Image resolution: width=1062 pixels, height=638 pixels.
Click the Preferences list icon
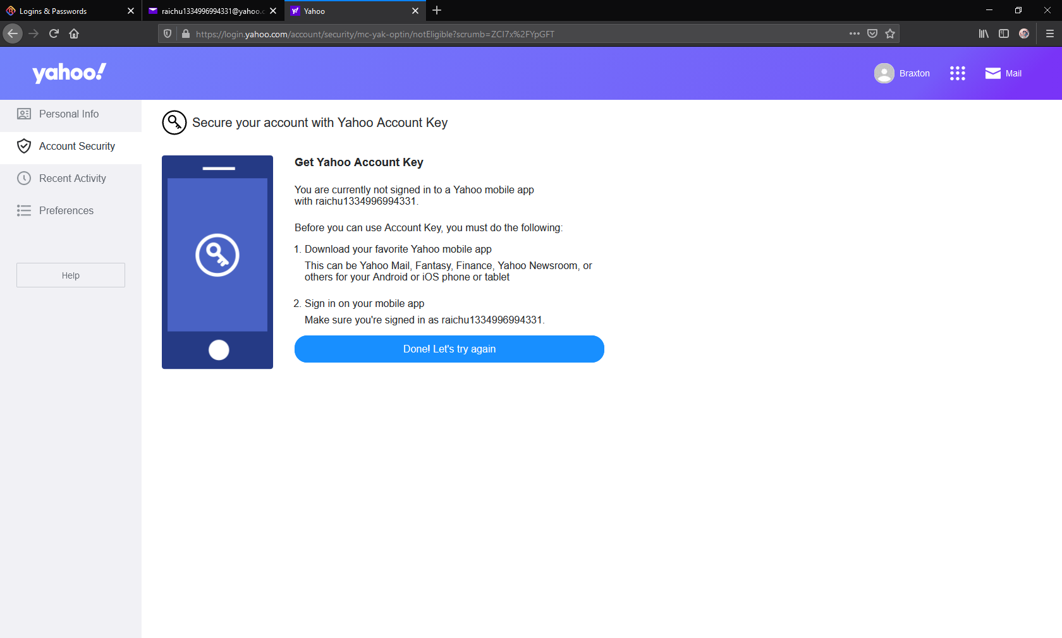(x=24, y=210)
